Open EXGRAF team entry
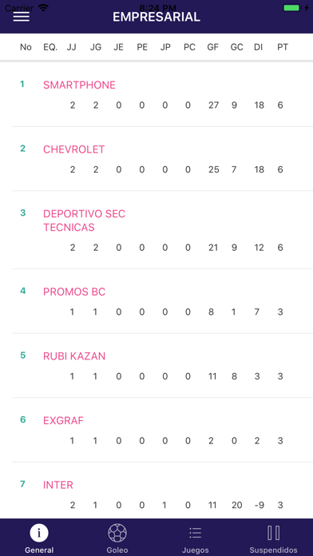 click(x=63, y=420)
